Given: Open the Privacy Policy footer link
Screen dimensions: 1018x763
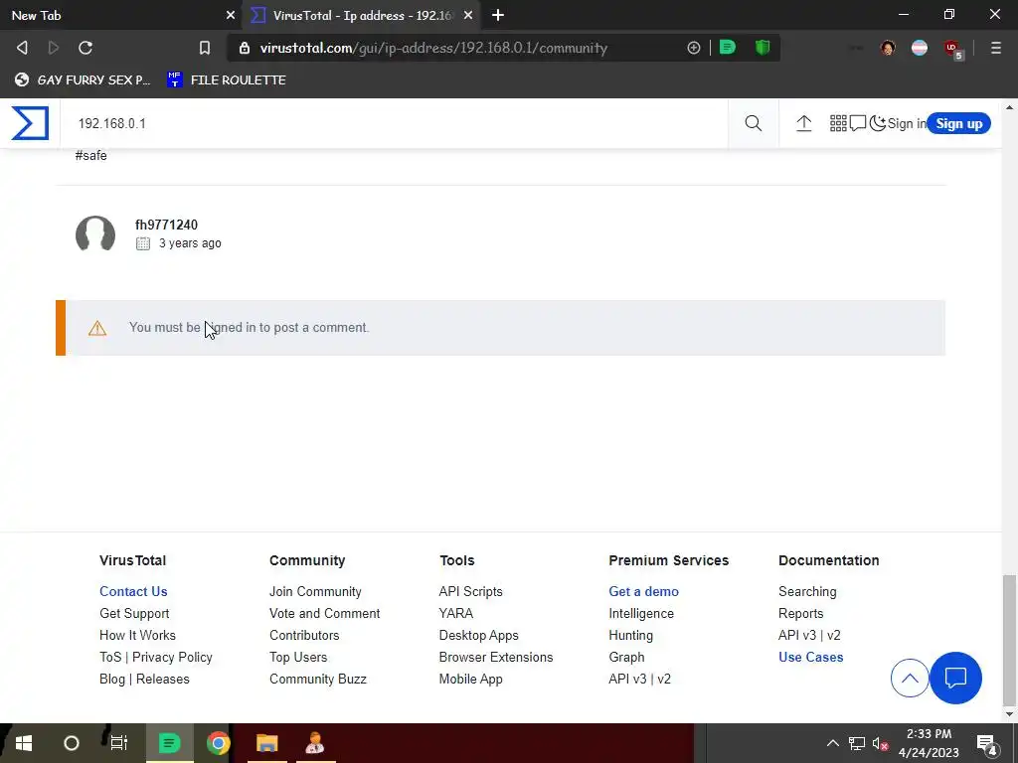Looking at the screenshot, I should 172,658.
